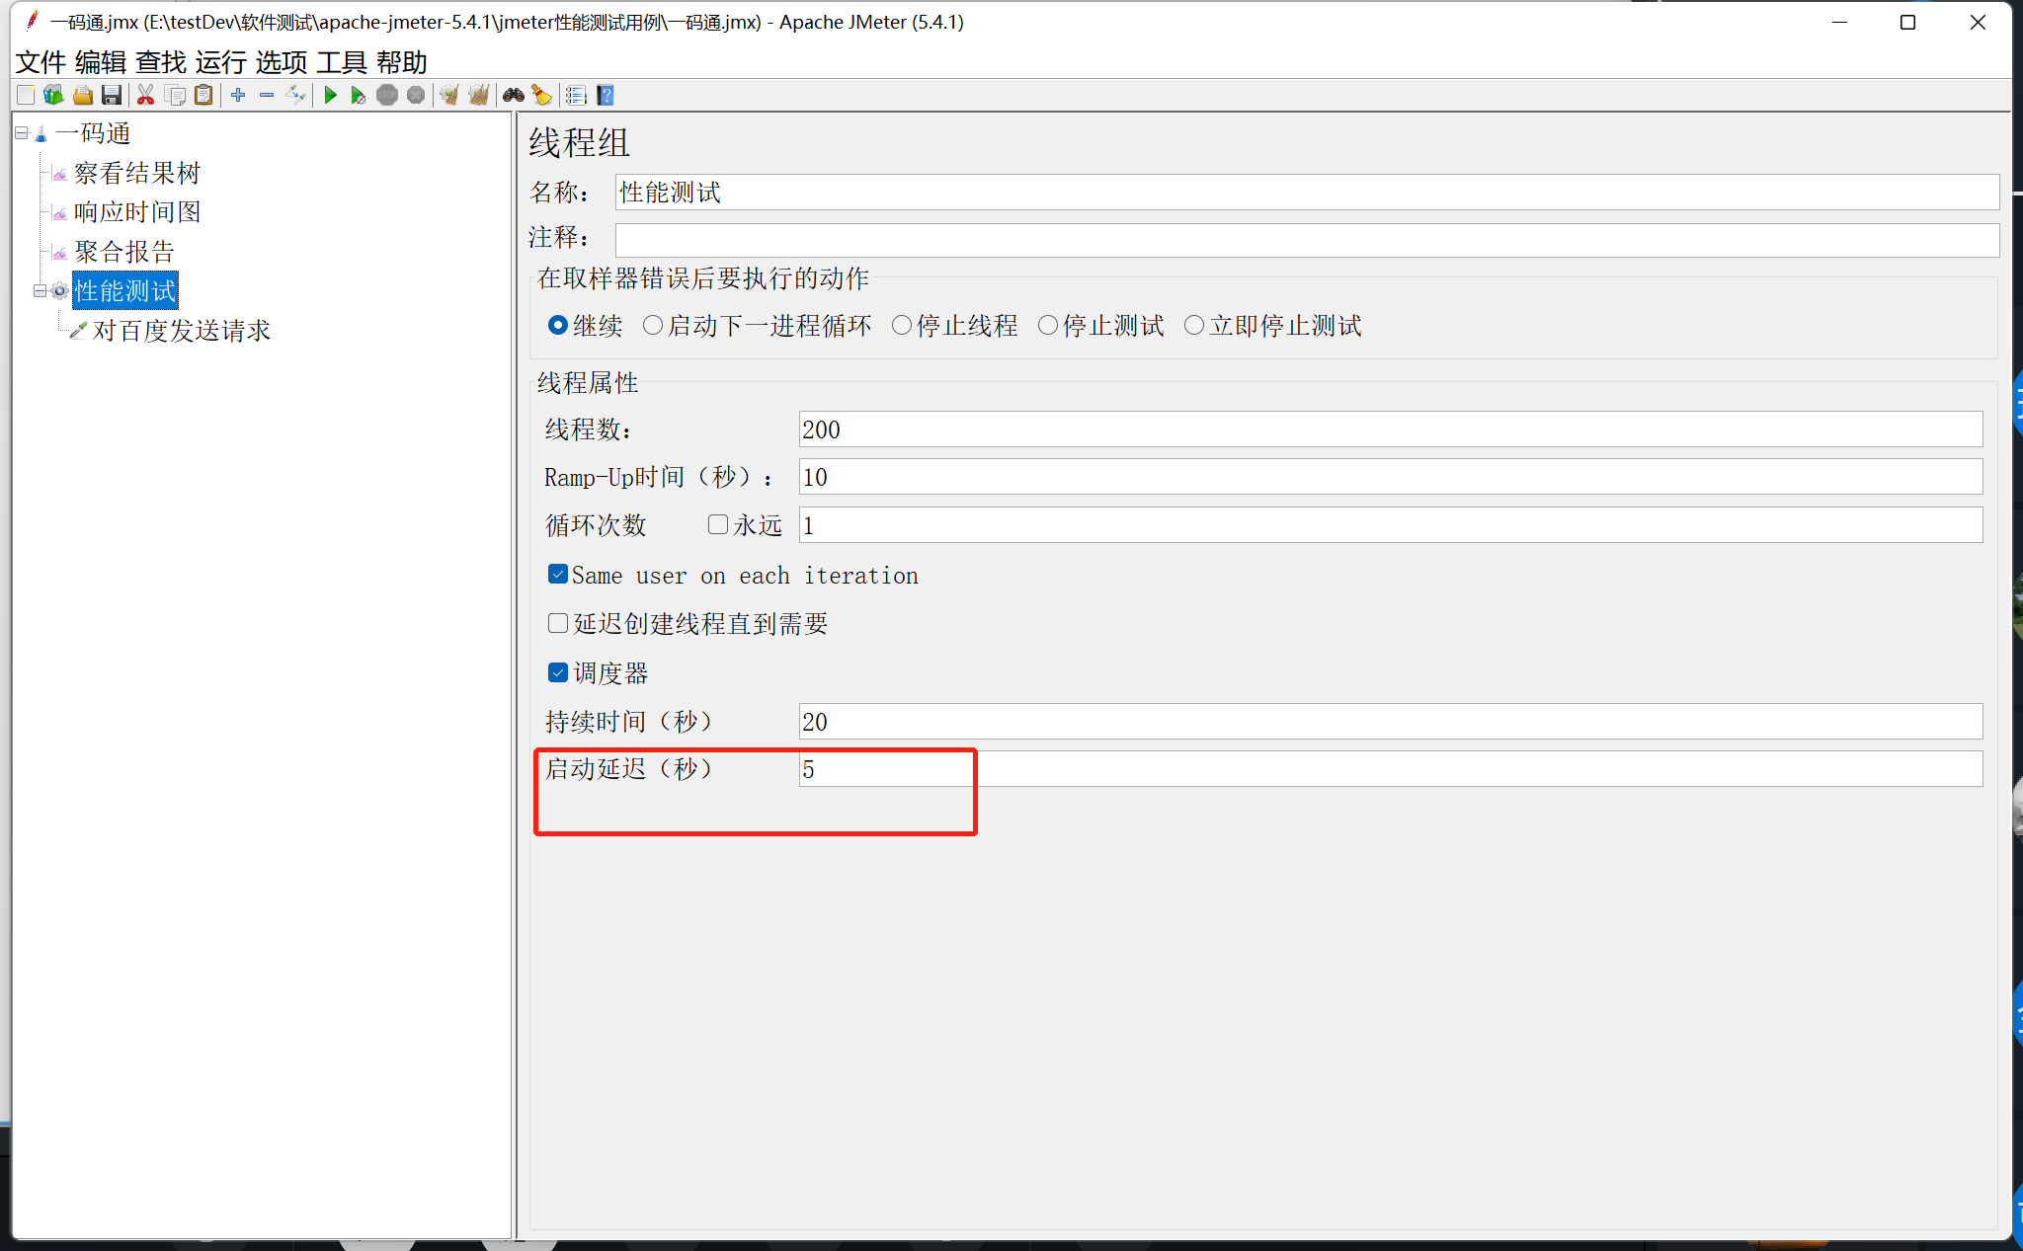Click the Help question mark icon

click(x=606, y=95)
